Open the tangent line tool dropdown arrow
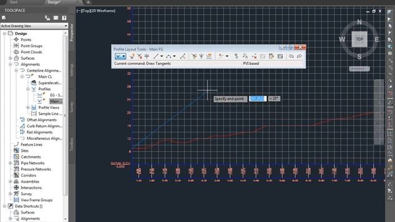The width and height of the screenshot is (395, 222). tap(162, 56)
